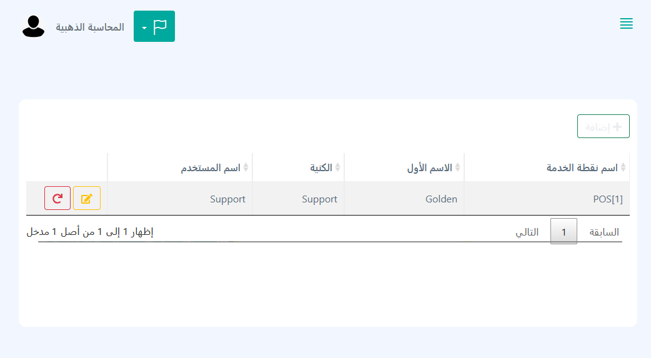Sort by اسم المستخدم column arrows
Image resolution: width=651 pixels, height=358 pixels.
246,167
